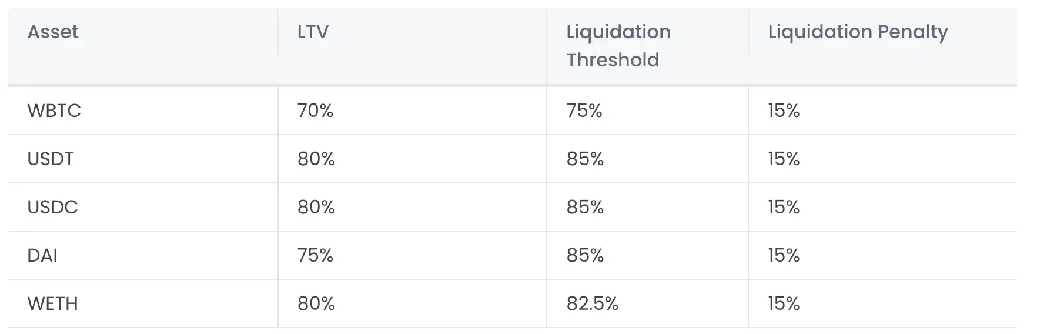Click WBTC's 15% liquidation penalty
Image resolution: width=1037 pixels, height=334 pixels.
784,111
